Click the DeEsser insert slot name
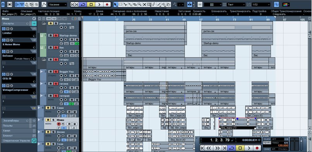This screenshot has width=312, height=152. tap(8, 56)
